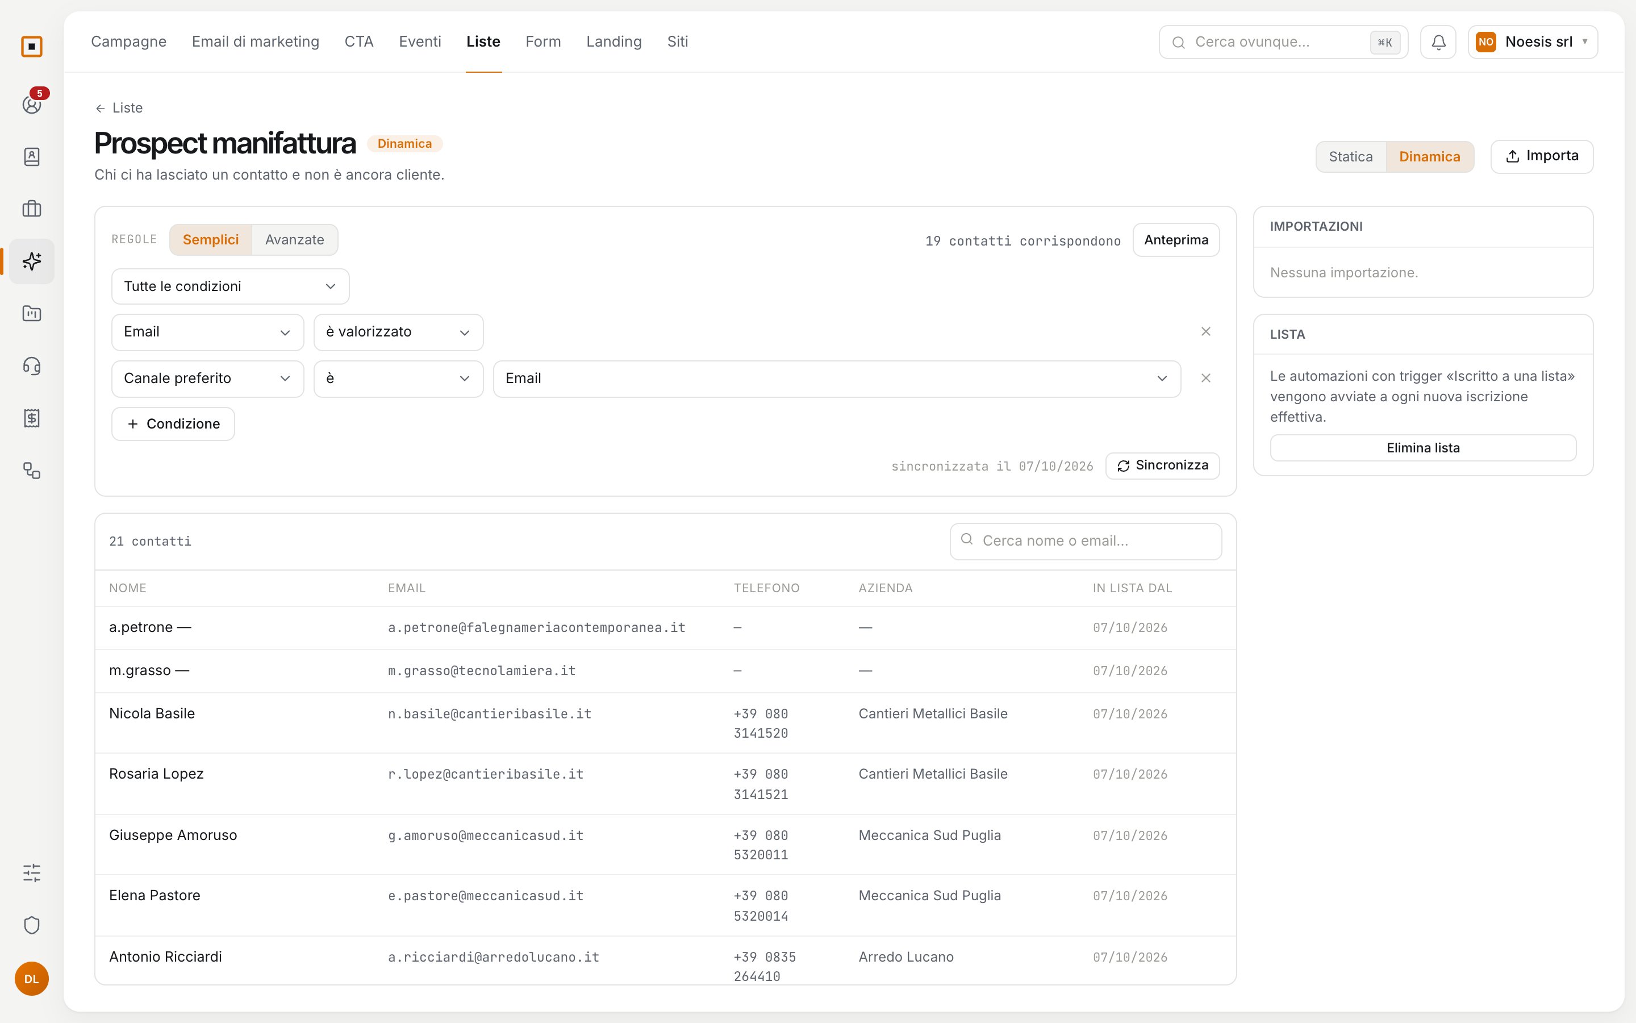The width and height of the screenshot is (1636, 1023).
Task: Click the g.amoruso@meccanicasud.it email
Action: pyautogui.click(x=485, y=835)
